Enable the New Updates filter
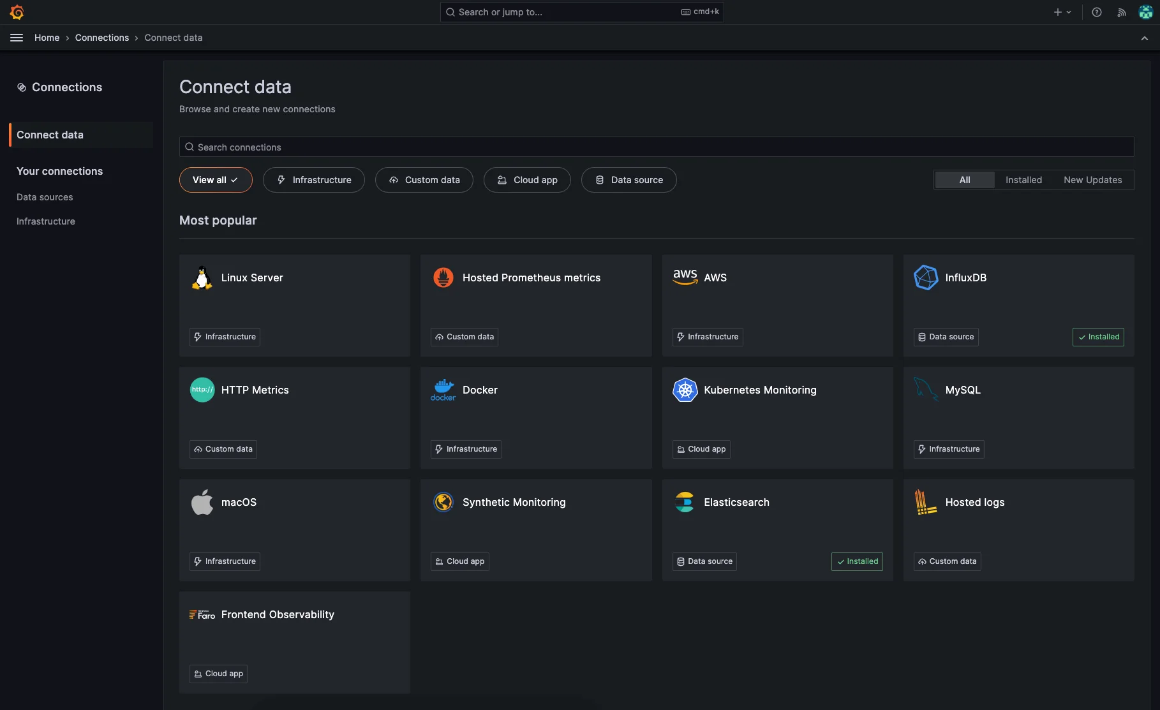The height and width of the screenshot is (710, 1160). coord(1092,180)
